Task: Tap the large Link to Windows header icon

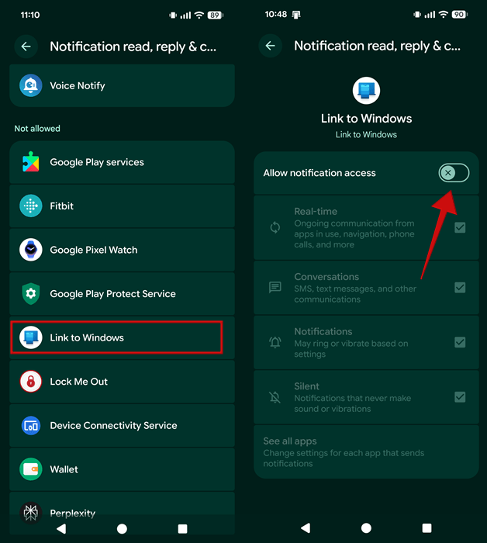Action: 366,91
